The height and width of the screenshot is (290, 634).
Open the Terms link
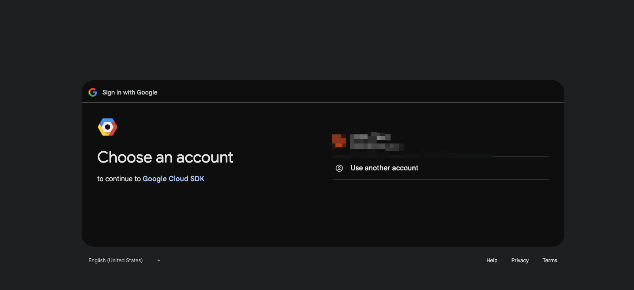point(550,261)
